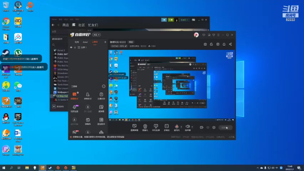Add a 多媒体 media source
304x171 pixels.
[x=167, y=128]
